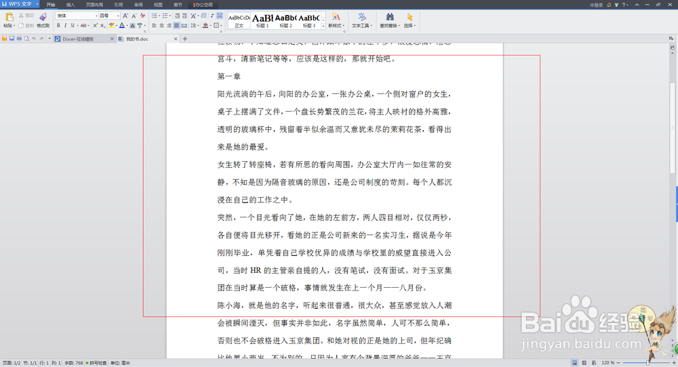This screenshot has width=678, height=367.
Task: Switch to the Docer-在线模板 document tab
Action: tap(85, 39)
